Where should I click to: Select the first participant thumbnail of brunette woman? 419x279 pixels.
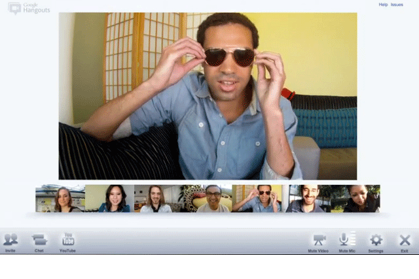click(60, 199)
